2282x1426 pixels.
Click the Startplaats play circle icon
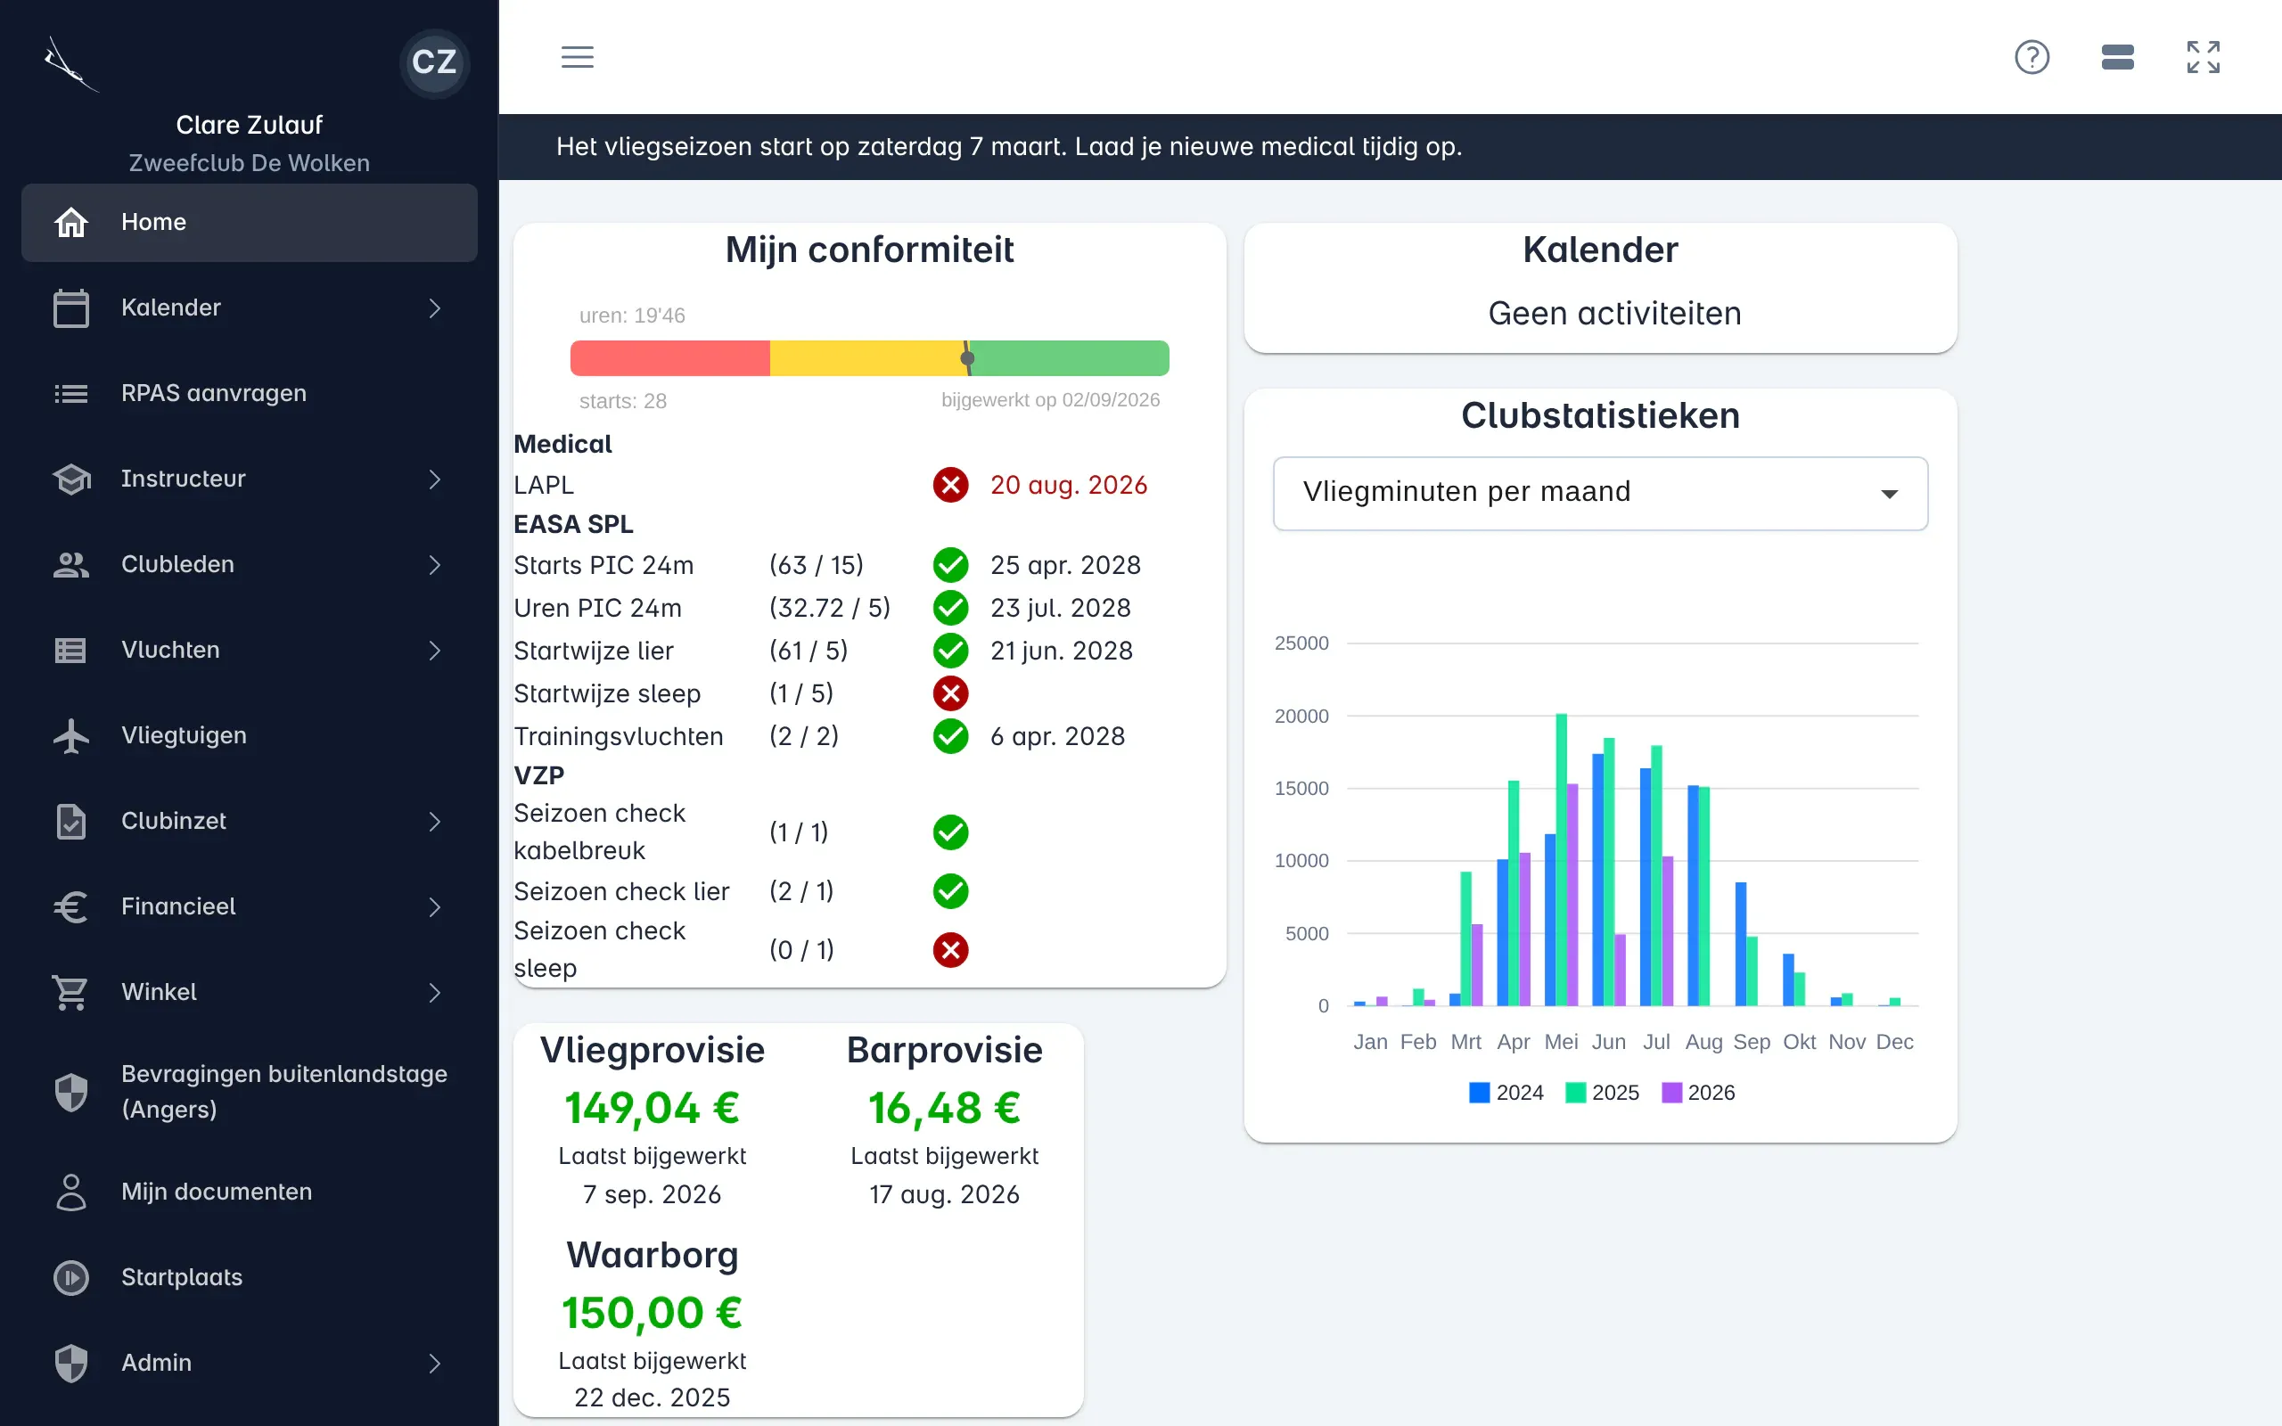(x=70, y=1278)
